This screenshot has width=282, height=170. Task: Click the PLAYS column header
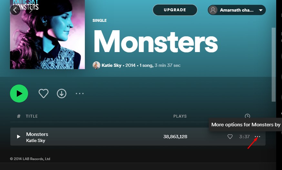[180, 116]
